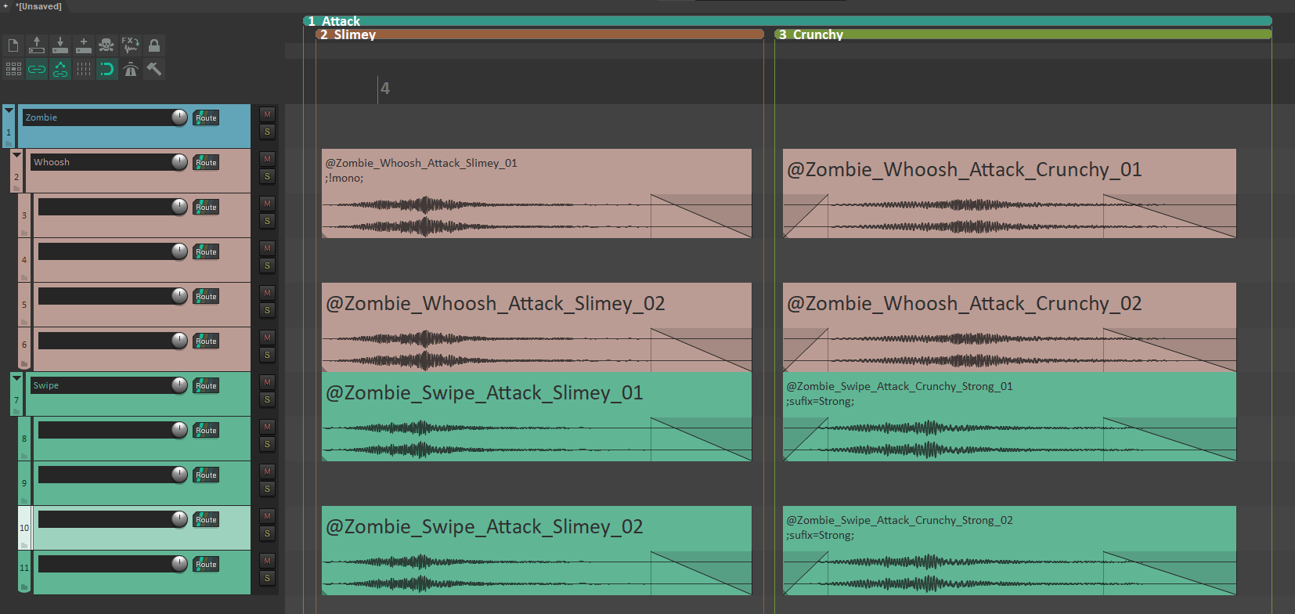Click the FX render waveform icon
Screen dimensions: 1295x614
click(131, 45)
